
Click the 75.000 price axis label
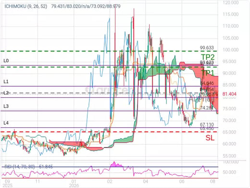(229, 108)
